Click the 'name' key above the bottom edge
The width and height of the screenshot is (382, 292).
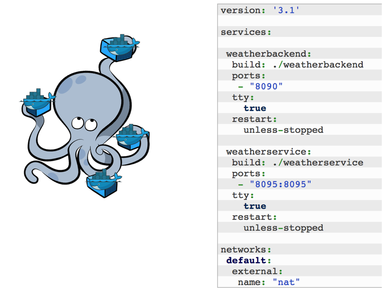tap(249, 283)
